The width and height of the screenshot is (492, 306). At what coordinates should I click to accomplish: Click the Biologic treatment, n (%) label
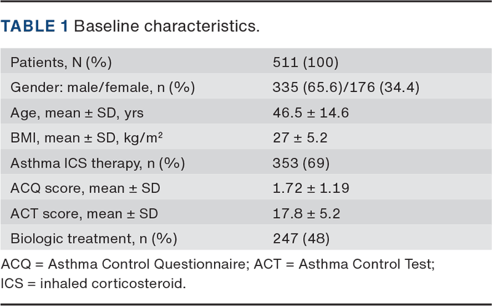click(x=94, y=238)
